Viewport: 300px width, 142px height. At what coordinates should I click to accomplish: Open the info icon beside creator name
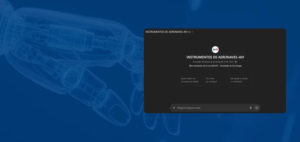[x=236, y=62]
